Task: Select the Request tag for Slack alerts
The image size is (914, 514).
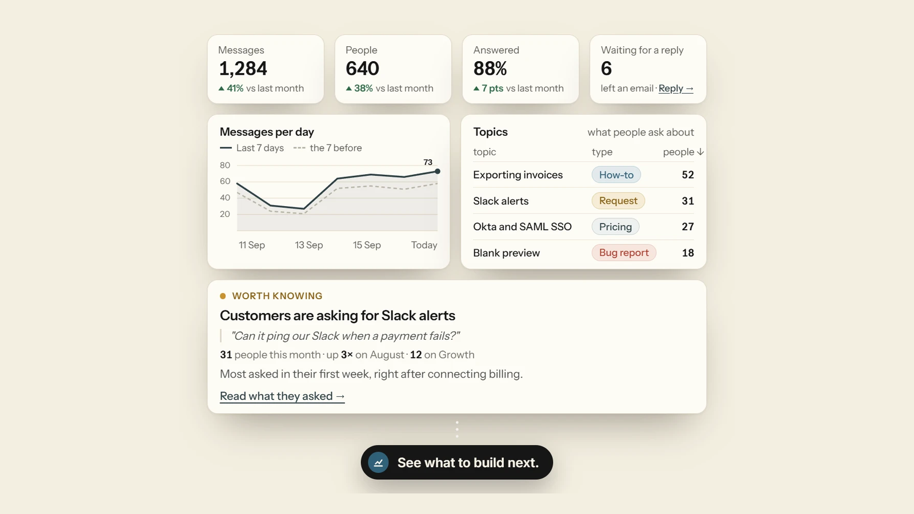Action: (x=618, y=200)
